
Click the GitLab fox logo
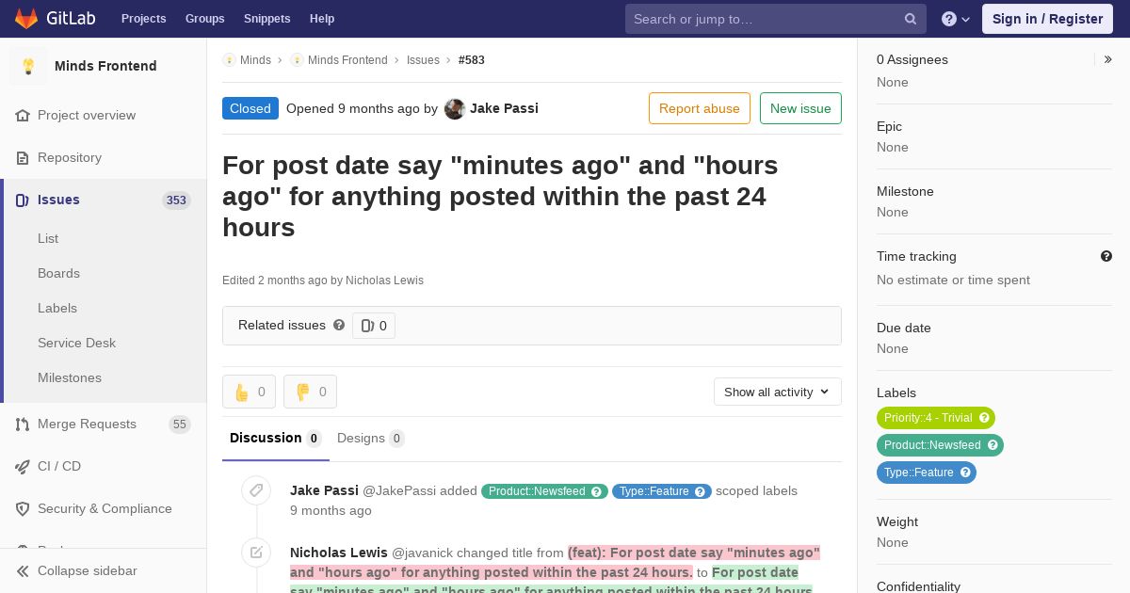coord(26,18)
